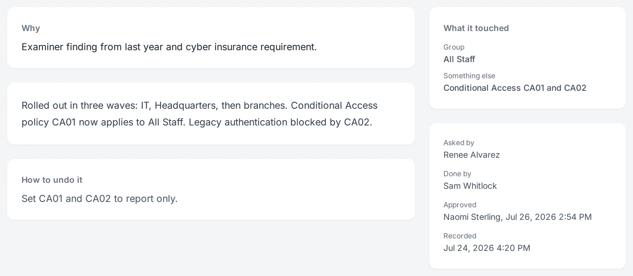This screenshot has height=276, width=633.
Task: Select the examiner finding reason text
Action: pyautogui.click(x=169, y=47)
